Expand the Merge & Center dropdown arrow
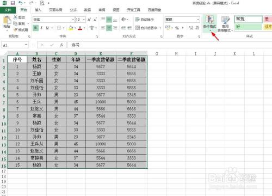Image resolution: width=272 pixels, height=196 pixels. (x=160, y=28)
